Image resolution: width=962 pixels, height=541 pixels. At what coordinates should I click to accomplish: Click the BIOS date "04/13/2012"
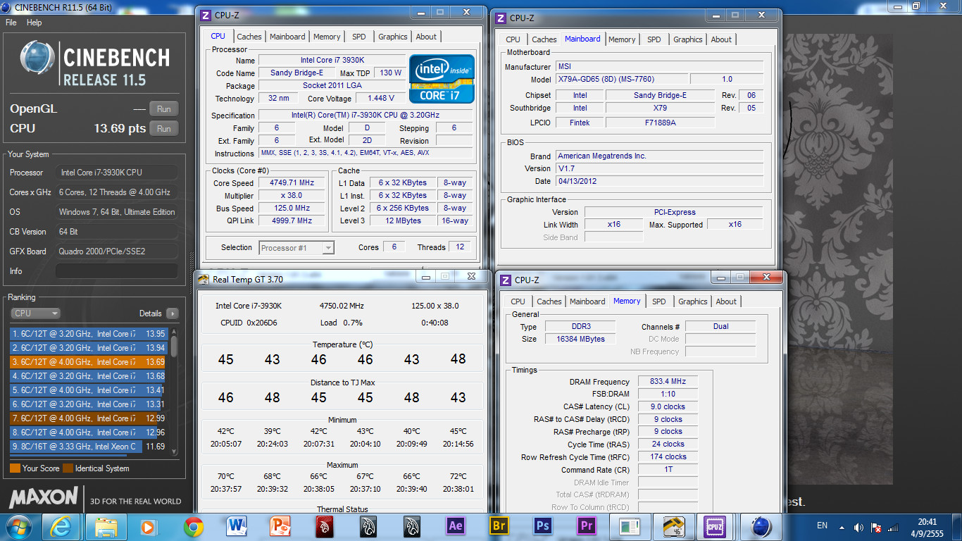click(659, 182)
